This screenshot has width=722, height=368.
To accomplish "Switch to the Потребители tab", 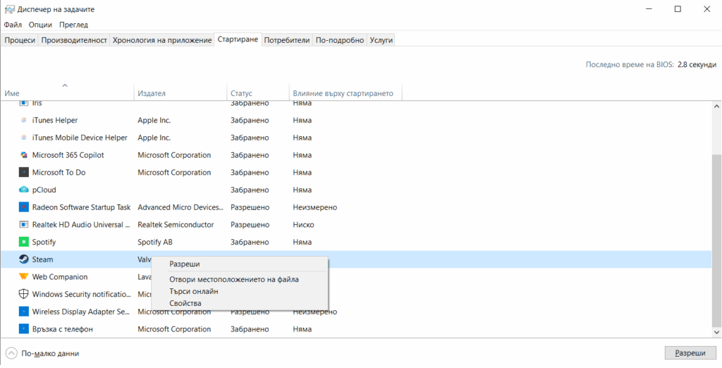I will coord(288,40).
